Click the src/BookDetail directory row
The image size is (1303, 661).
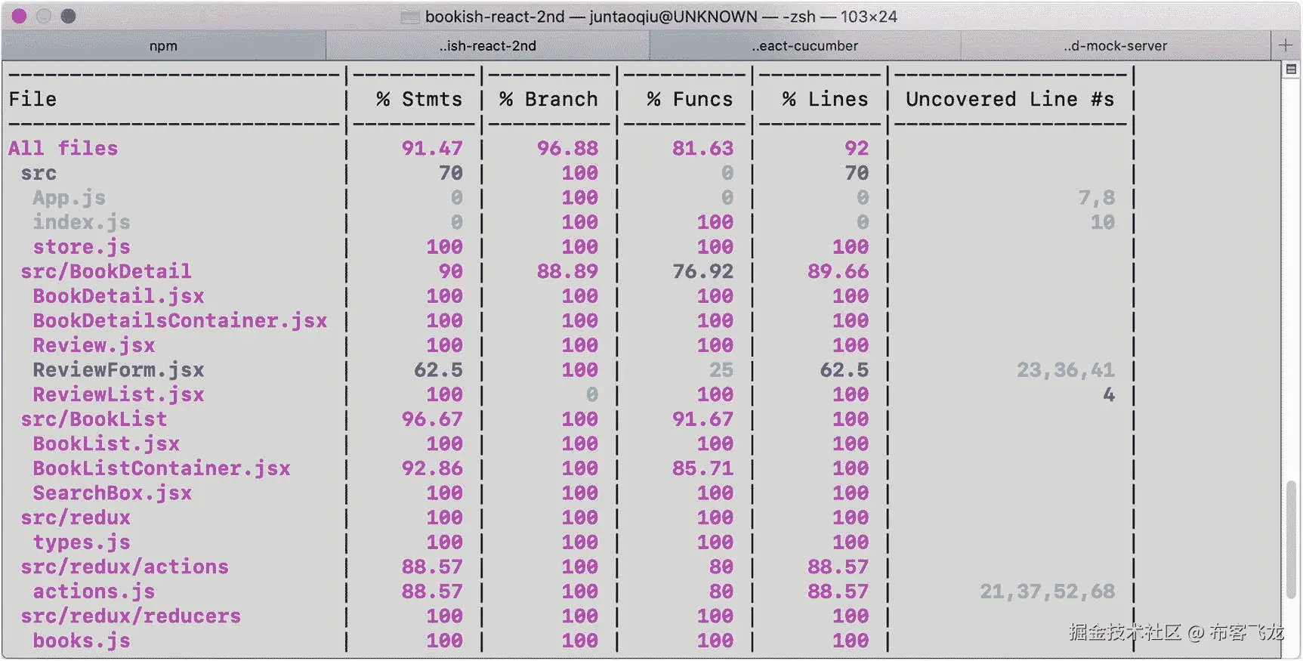106,271
